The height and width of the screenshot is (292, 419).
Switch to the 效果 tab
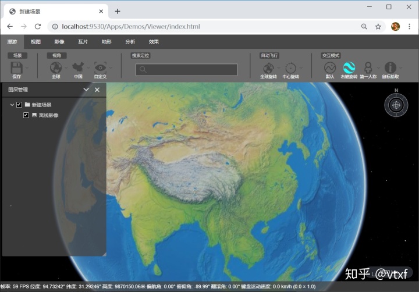[x=154, y=42]
